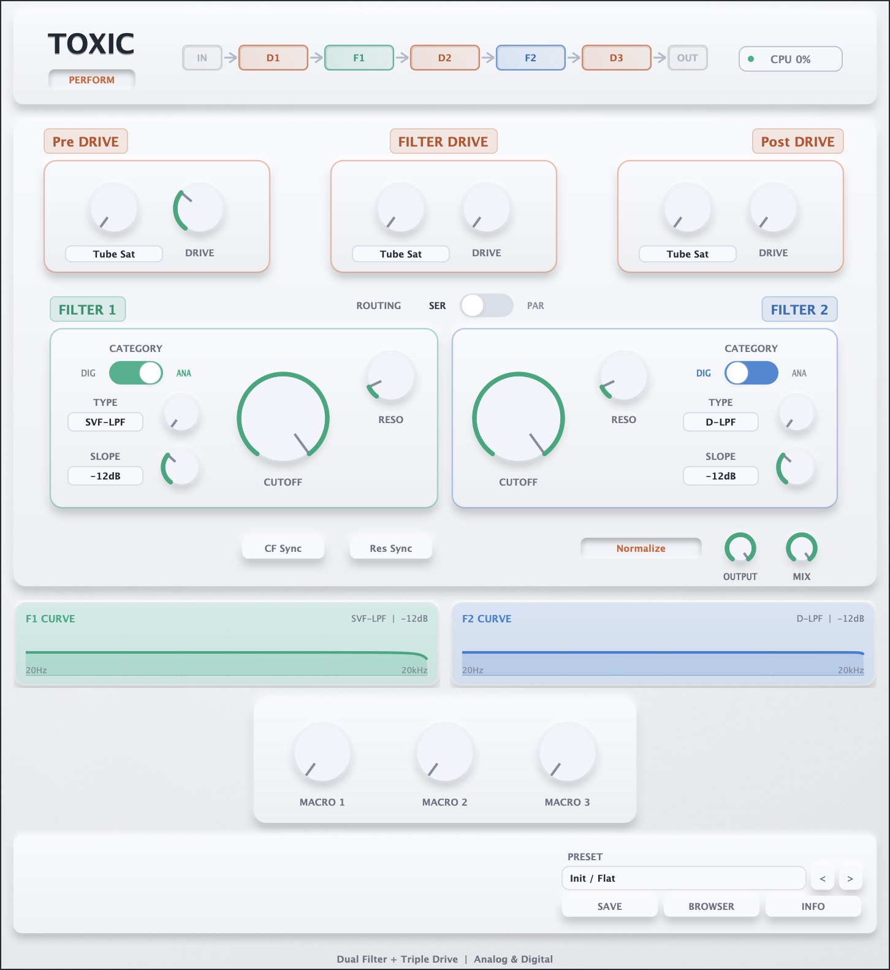
Task: Click the Post DRIVE section label
Action: (x=798, y=142)
